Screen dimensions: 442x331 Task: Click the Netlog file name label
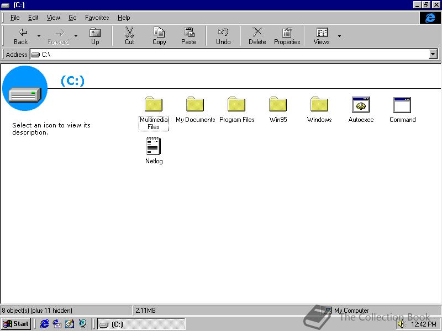[x=154, y=161]
